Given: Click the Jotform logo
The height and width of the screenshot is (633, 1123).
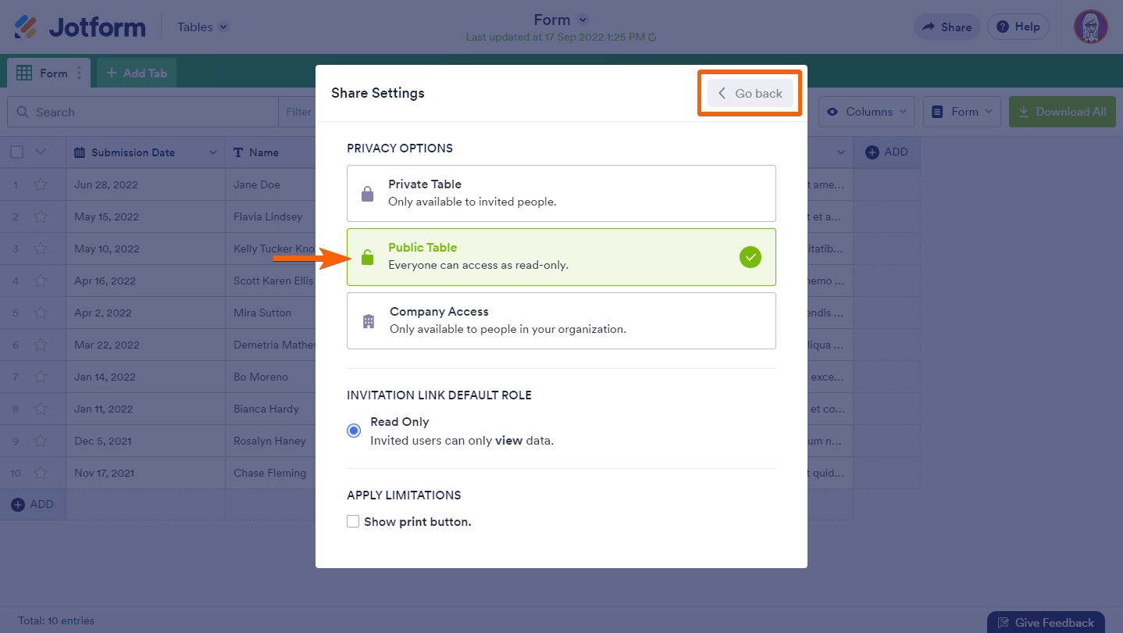Looking at the screenshot, I should coord(80,27).
